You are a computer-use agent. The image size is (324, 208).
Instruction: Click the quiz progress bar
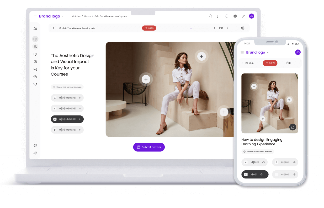point(199,28)
